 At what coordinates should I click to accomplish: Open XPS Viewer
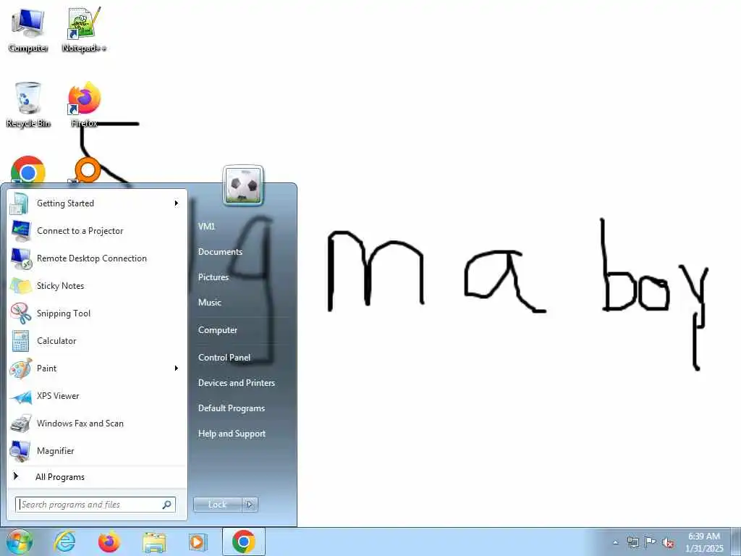click(x=96, y=396)
